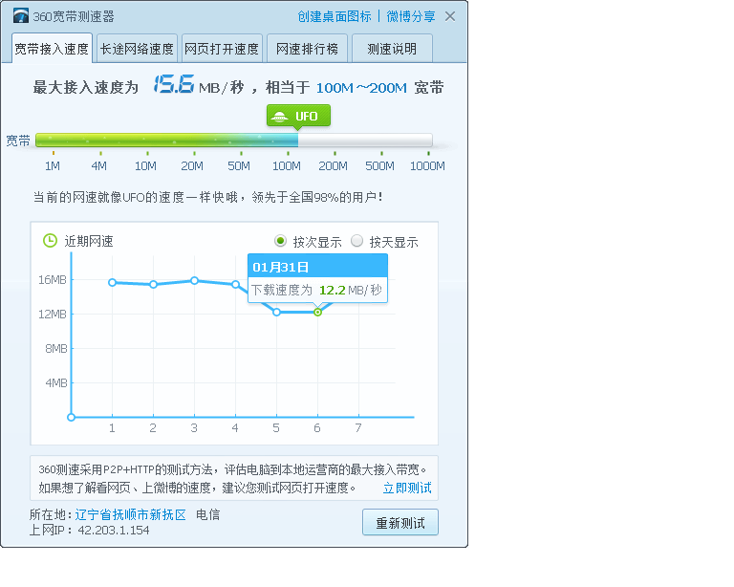Open the 网页打开速度 tab

coord(221,49)
